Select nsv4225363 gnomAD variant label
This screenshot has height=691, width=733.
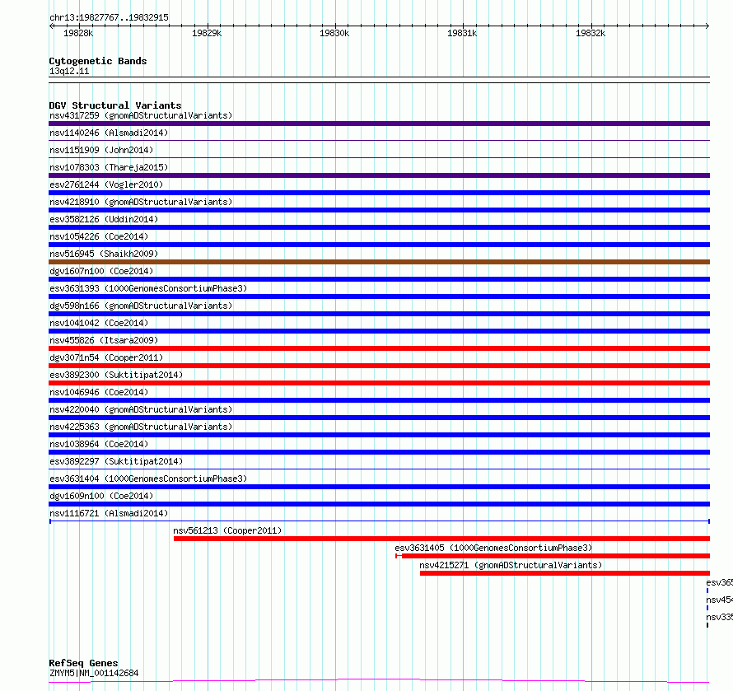[141, 427]
